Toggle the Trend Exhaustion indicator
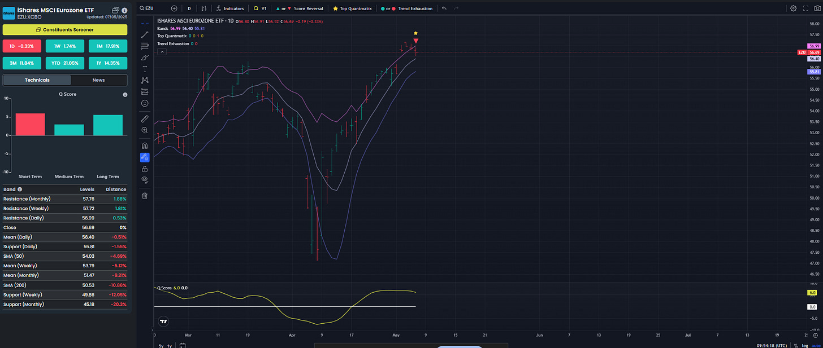823x348 pixels. click(407, 8)
